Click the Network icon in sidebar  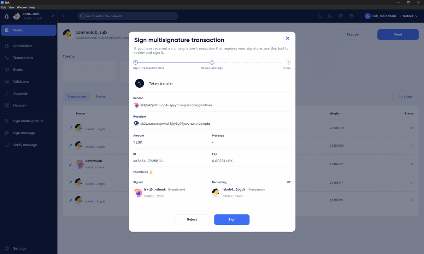(x=6, y=105)
